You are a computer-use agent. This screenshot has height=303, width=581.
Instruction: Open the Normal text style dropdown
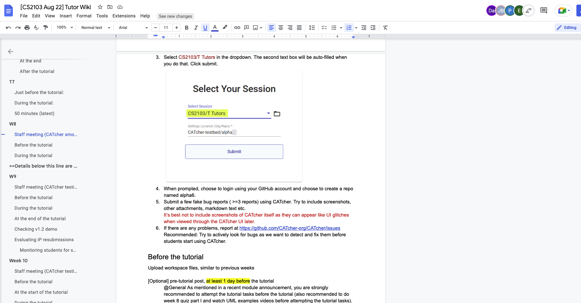click(96, 28)
